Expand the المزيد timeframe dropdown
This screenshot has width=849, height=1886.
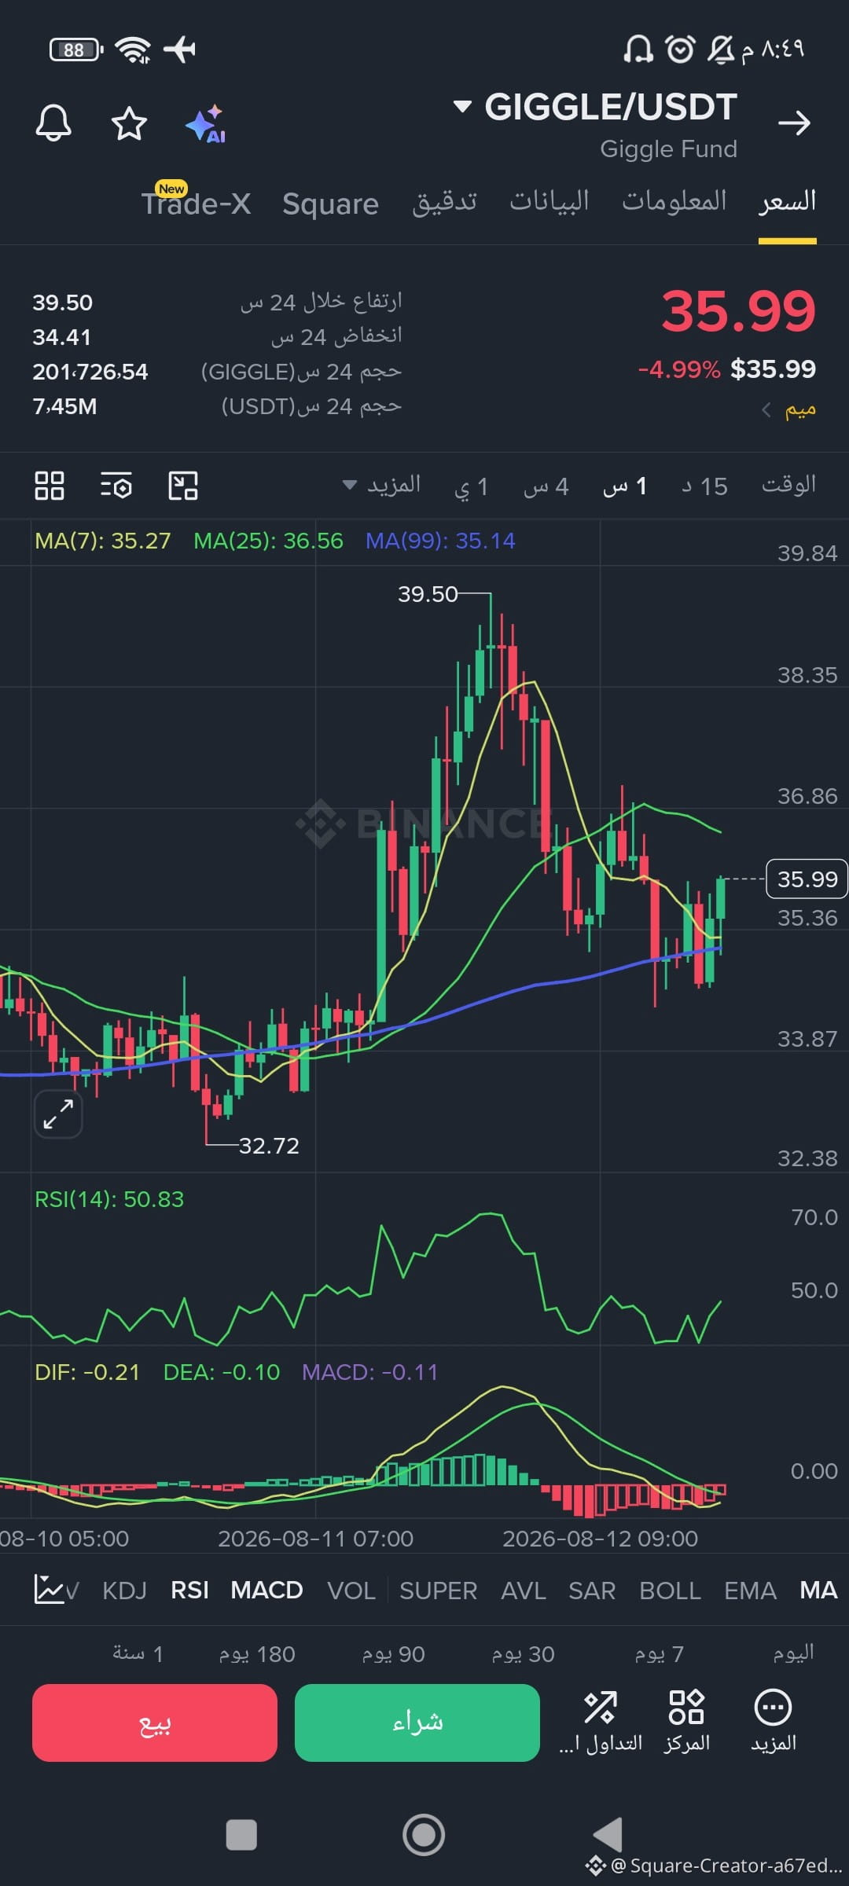[x=382, y=485]
